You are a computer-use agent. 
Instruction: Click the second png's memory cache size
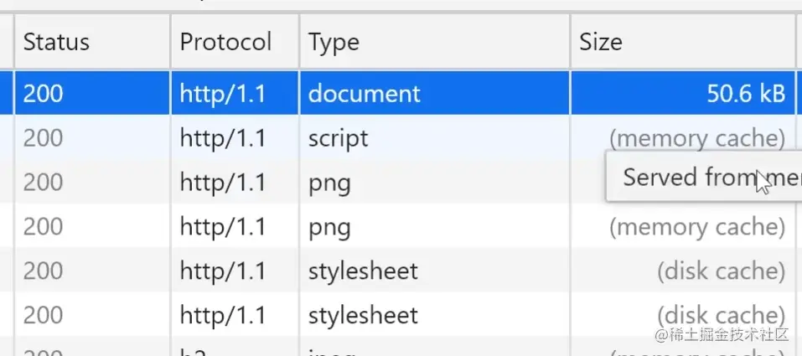pos(696,227)
